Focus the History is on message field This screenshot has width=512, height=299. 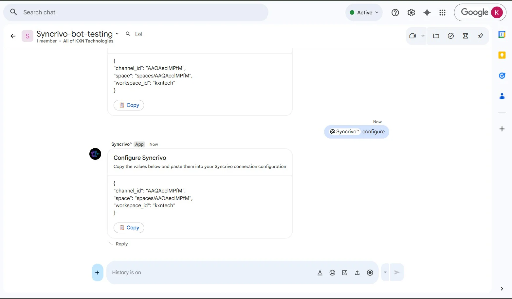coord(210,273)
